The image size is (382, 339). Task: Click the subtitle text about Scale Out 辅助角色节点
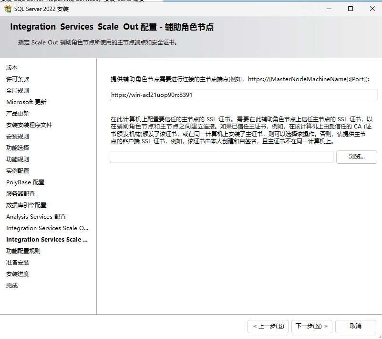point(98,42)
